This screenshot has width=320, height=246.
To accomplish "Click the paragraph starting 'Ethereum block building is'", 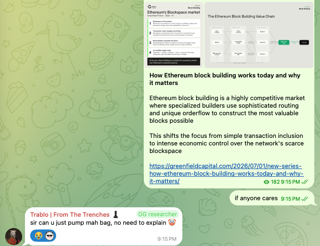I will point(227,109).
